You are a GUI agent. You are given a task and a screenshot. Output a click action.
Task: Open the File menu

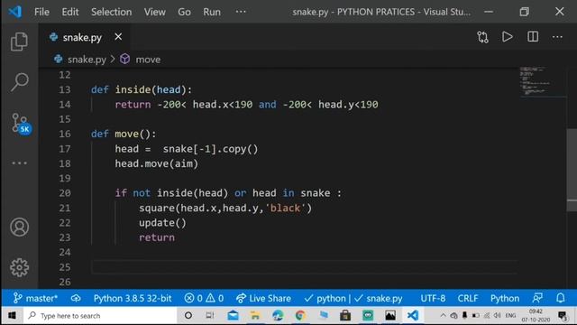(x=41, y=12)
